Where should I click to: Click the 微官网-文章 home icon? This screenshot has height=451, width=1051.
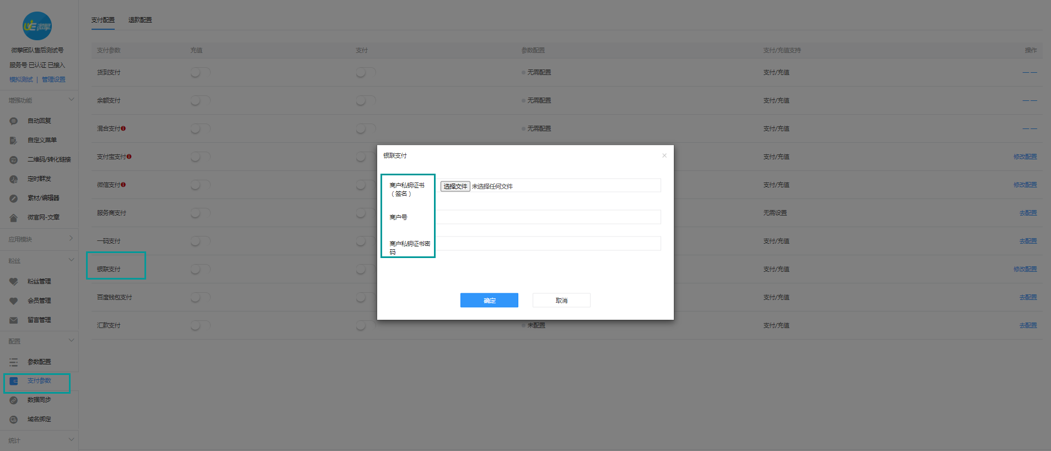click(14, 217)
